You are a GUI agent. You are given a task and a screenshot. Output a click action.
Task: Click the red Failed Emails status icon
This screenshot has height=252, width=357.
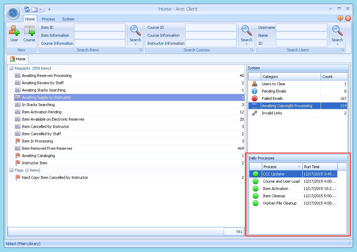pyautogui.click(x=255, y=98)
